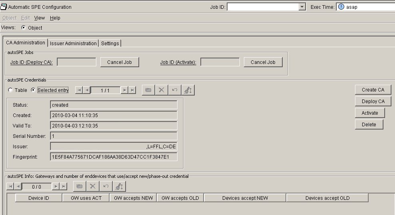Click the Valid To date field
395x215 pixels.
pos(114,125)
